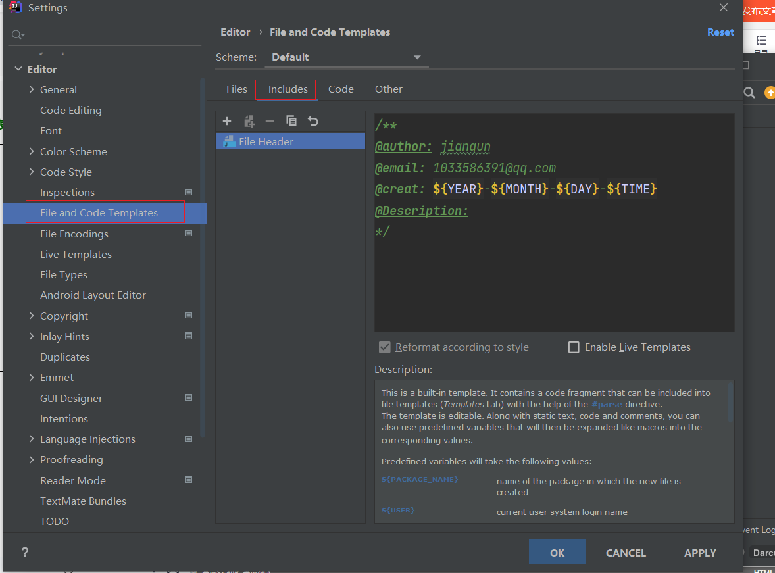Click the #parse directive link
The height and width of the screenshot is (573, 775).
coord(607,405)
